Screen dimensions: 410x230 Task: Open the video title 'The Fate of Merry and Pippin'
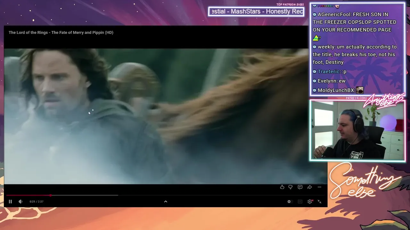click(x=61, y=32)
